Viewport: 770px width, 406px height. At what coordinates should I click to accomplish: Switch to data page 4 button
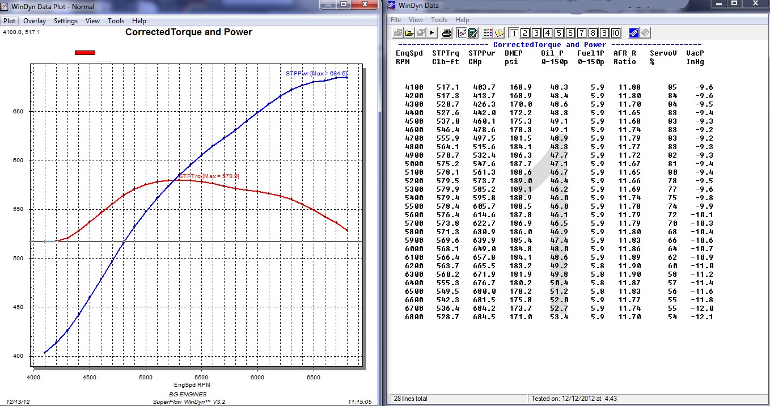point(548,32)
